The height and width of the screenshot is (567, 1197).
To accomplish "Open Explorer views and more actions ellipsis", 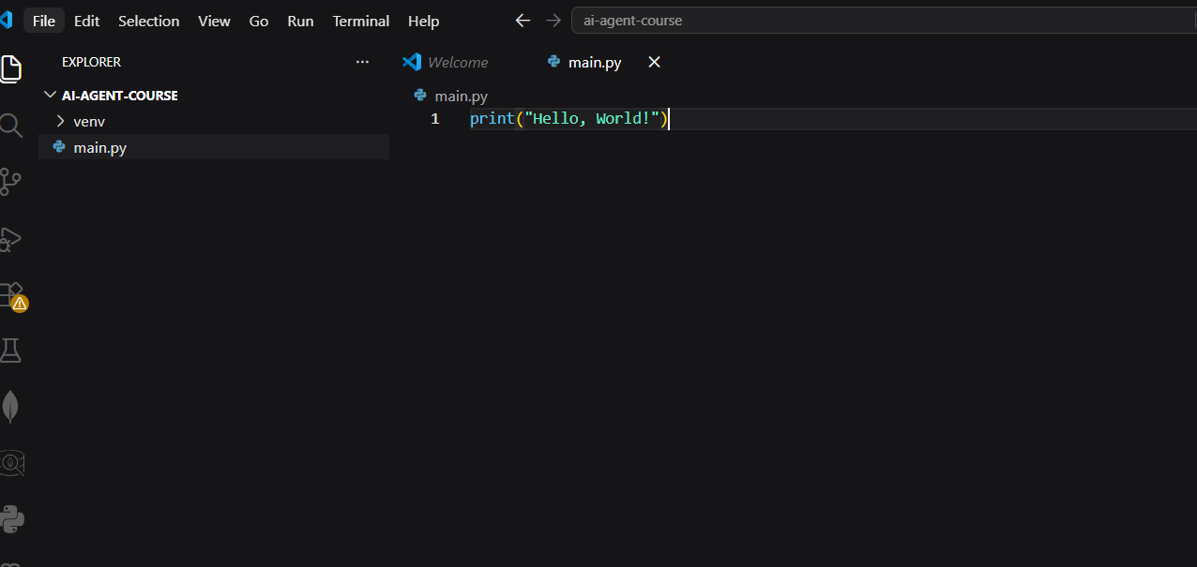I will [363, 62].
